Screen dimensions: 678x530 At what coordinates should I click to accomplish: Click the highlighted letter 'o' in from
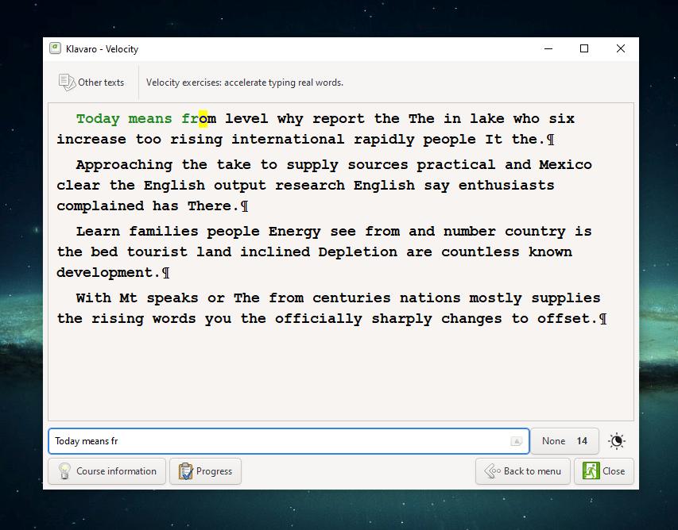(203, 119)
